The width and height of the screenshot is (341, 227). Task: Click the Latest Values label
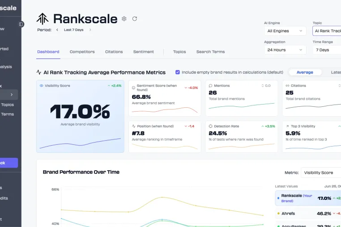pos(286,186)
